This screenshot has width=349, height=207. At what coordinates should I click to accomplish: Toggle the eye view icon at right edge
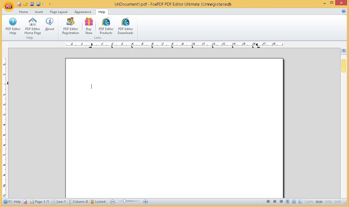pyautogui.click(x=344, y=51)
